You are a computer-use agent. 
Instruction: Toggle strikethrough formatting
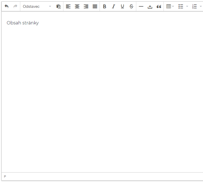point(131,6)
